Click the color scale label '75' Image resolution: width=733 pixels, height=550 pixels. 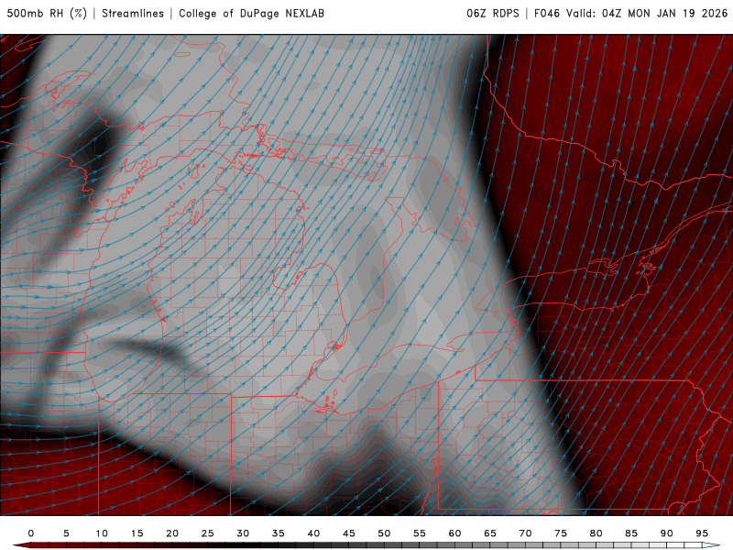(561, 533)
